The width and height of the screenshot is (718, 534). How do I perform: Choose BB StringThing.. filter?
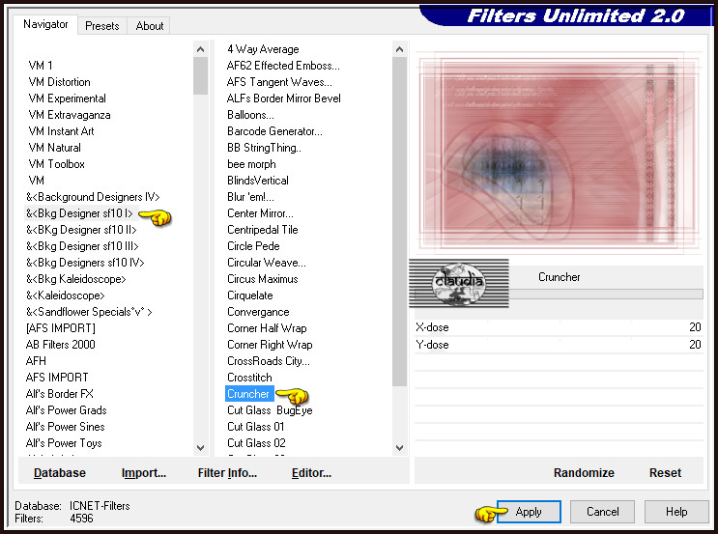point(264,148)
